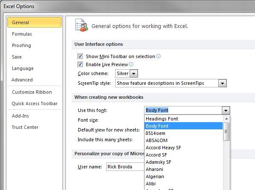Pick the Alibi font
Viewport: 255px width, 190px height.
[184, 184]
